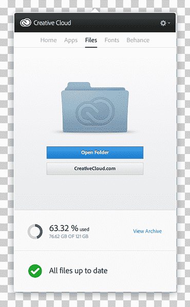Click the blue Open Folder button
Viewport: 190px width, 307px height.
pyautogui.click(x=95, y=152)
